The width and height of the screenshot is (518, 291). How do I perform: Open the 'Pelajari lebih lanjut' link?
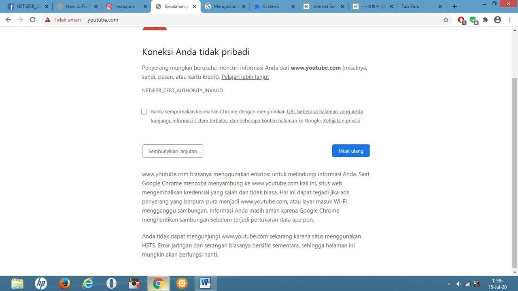tap(245, 77)
